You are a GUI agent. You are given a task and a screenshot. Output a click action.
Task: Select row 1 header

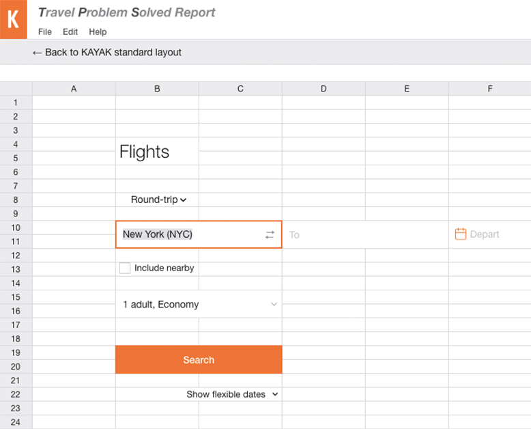[16, 102]
